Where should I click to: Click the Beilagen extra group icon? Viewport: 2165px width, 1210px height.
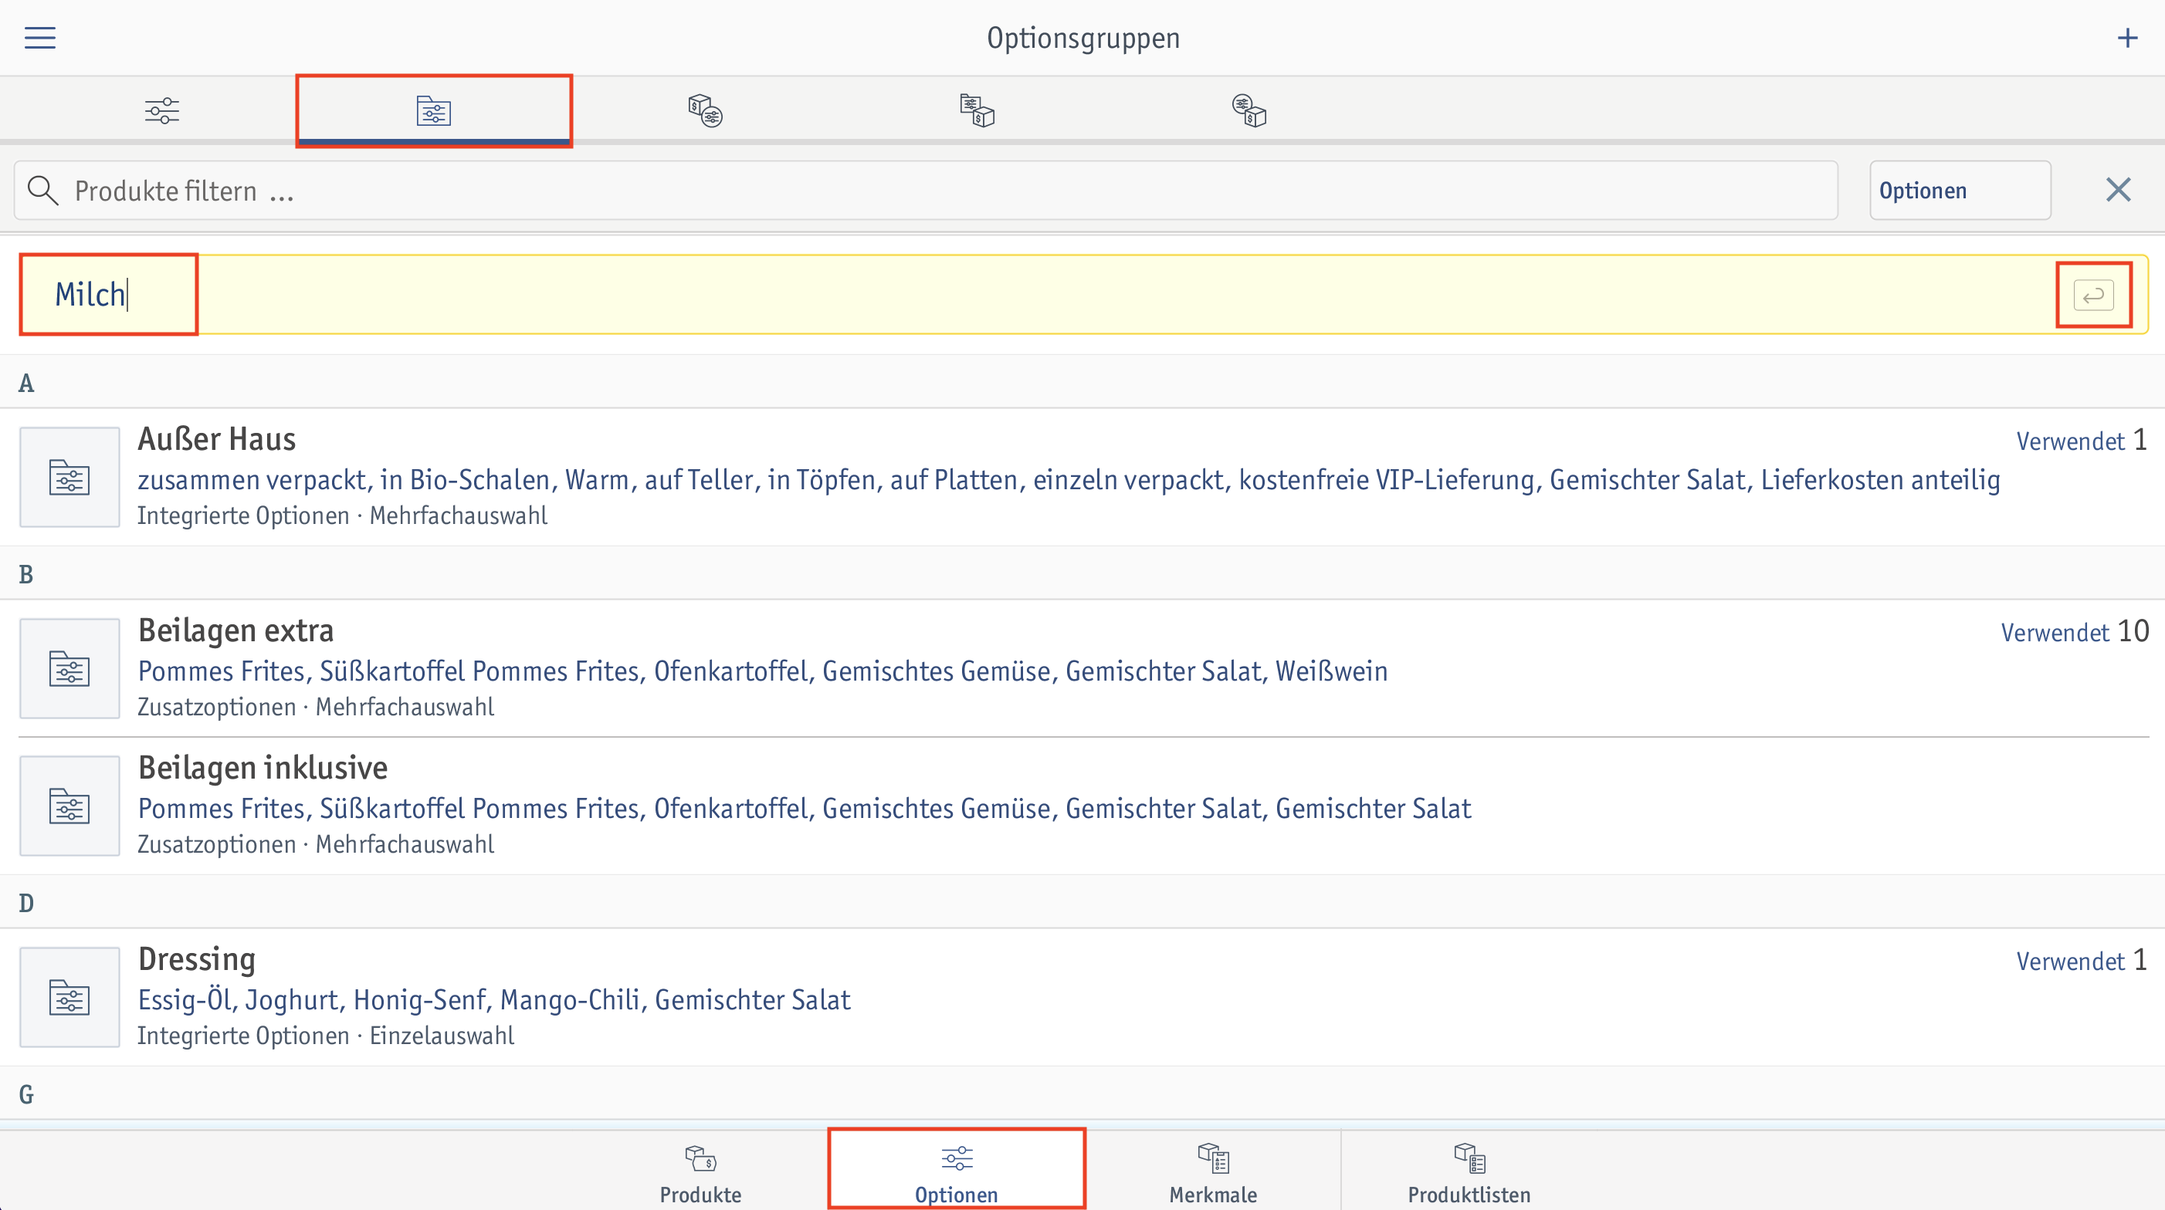click(x=69, y=668)
